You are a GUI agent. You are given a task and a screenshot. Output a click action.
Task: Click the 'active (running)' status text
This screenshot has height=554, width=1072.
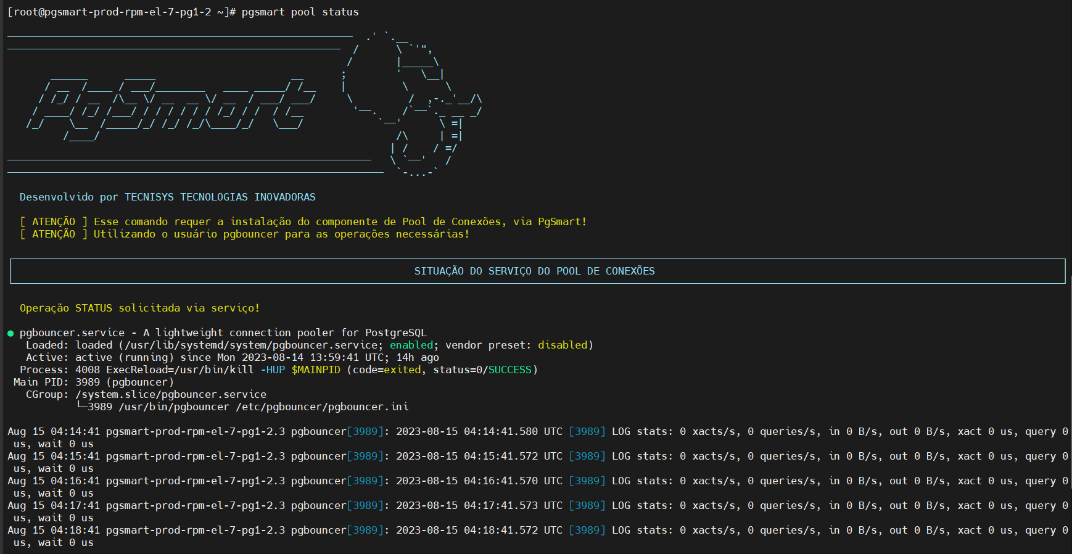click(x=125, y=357)
